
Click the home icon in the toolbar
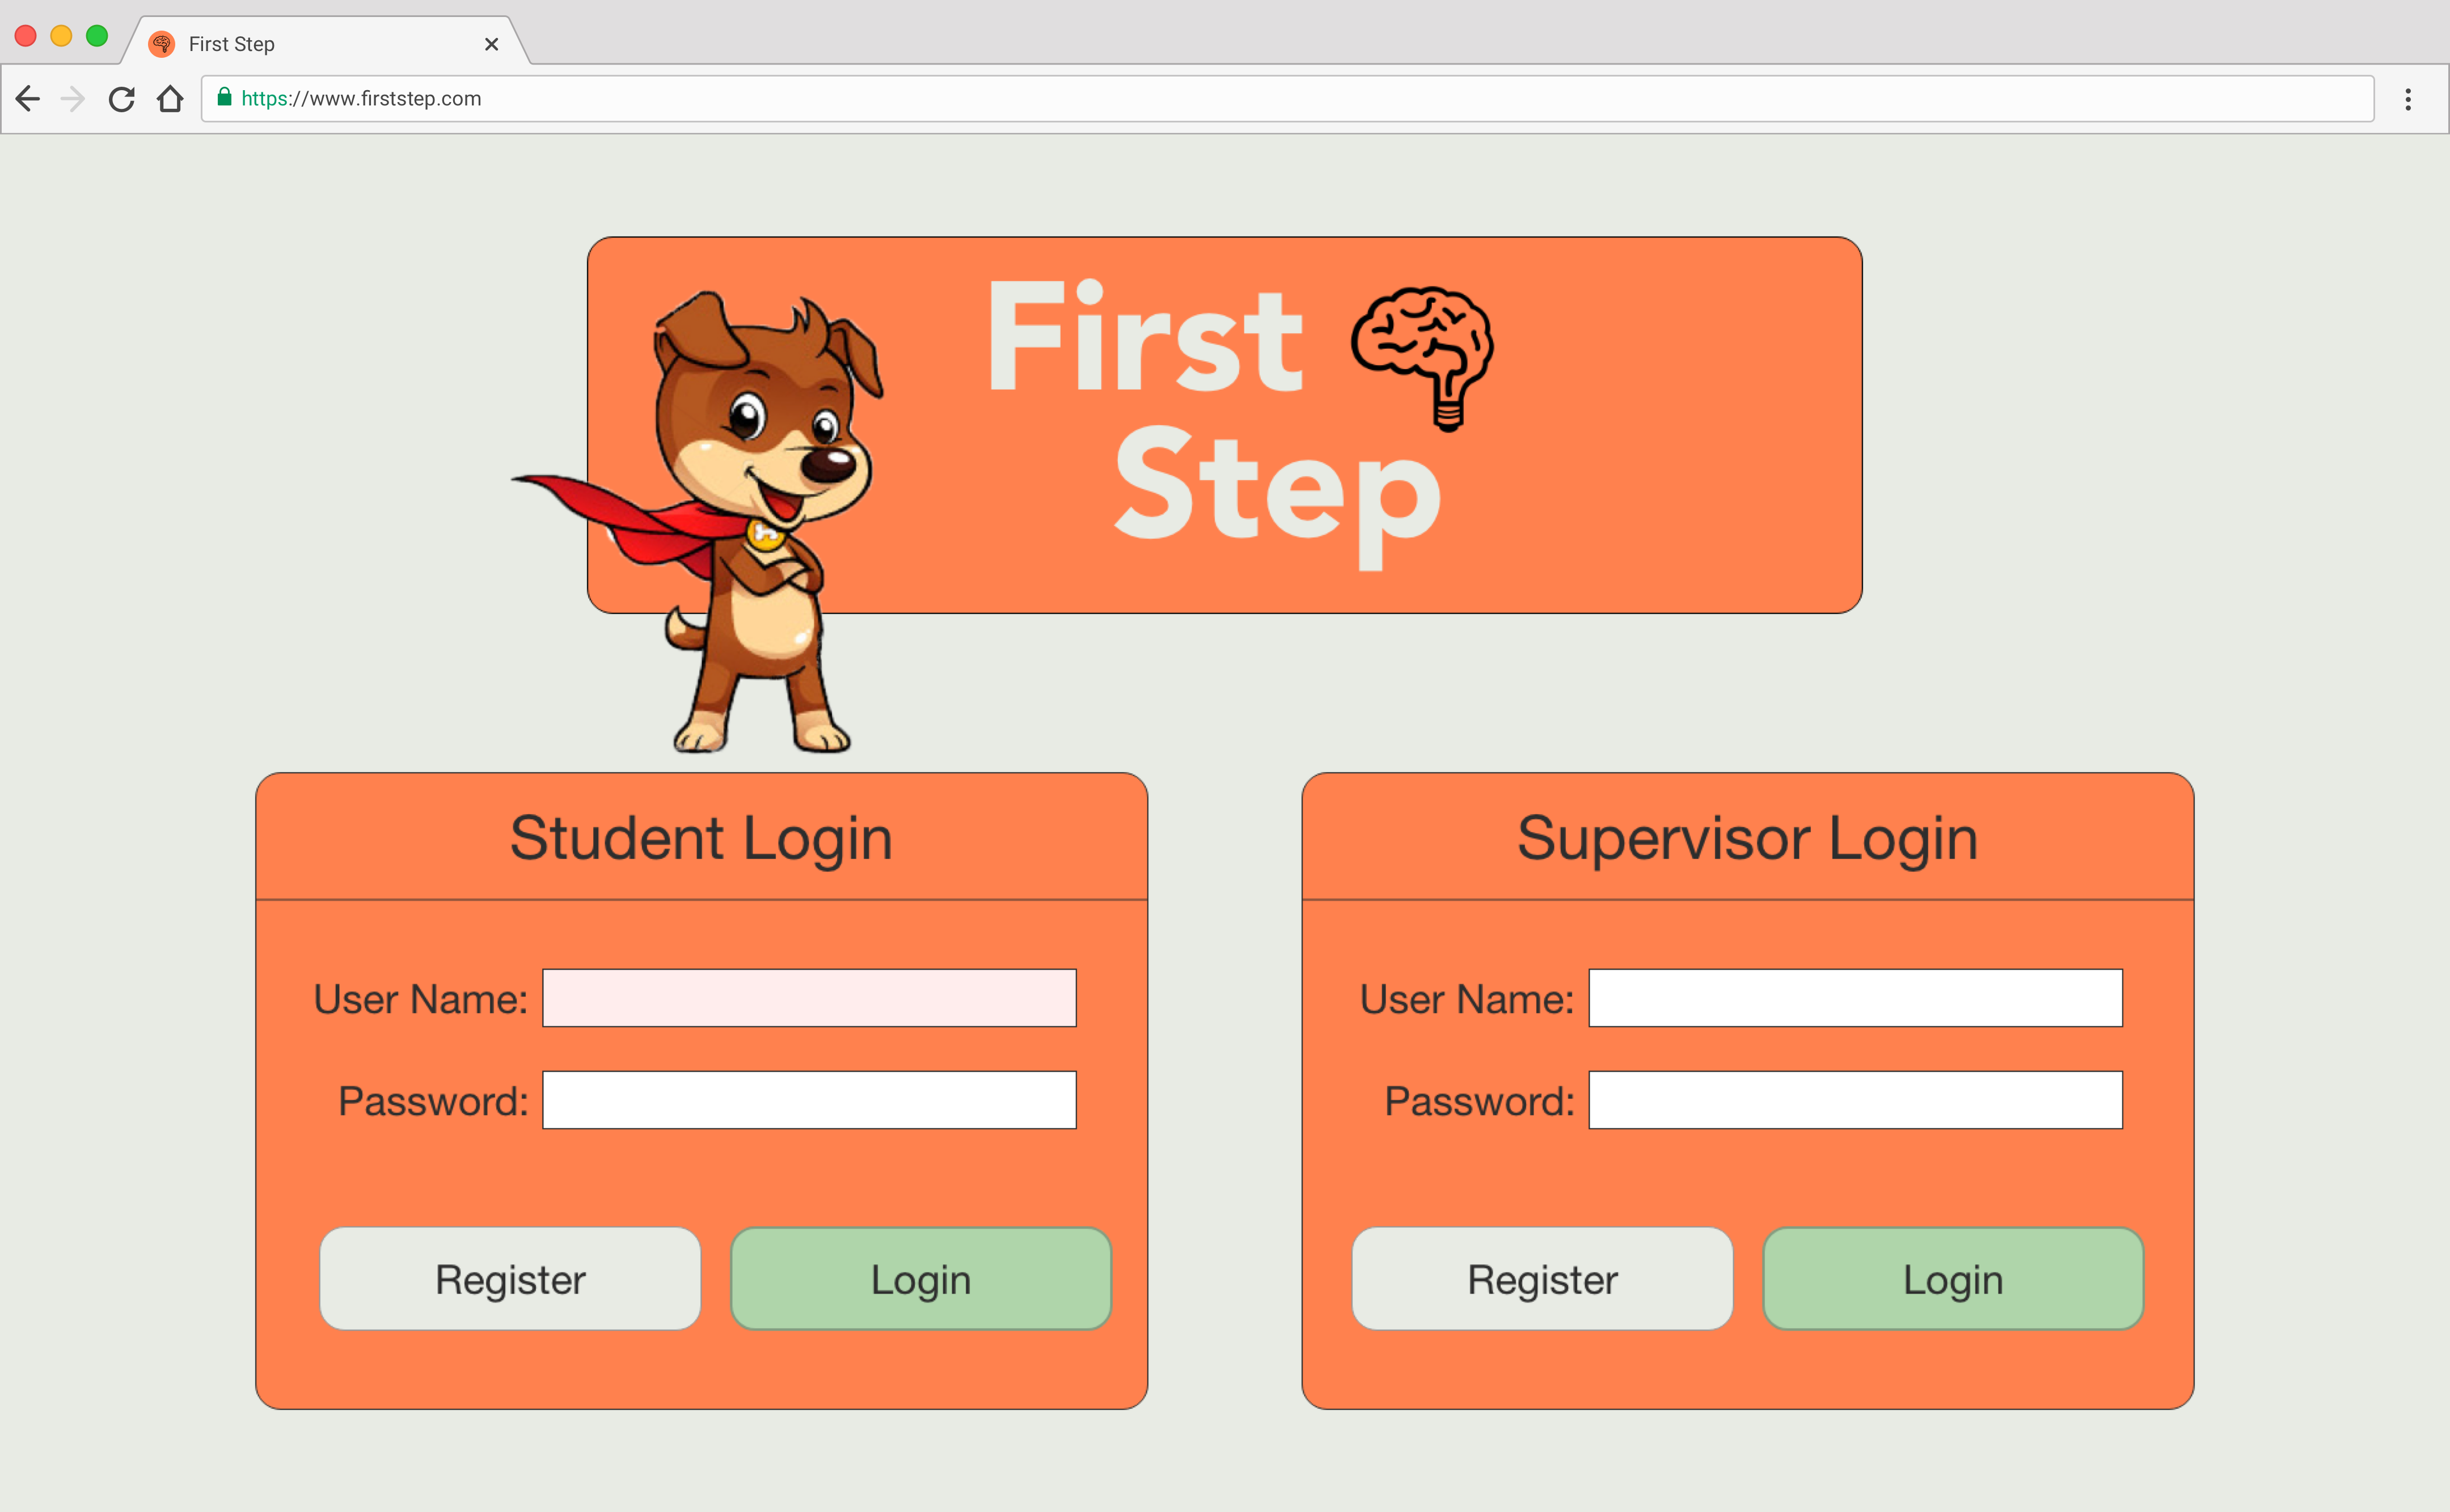tap(170, 99)
